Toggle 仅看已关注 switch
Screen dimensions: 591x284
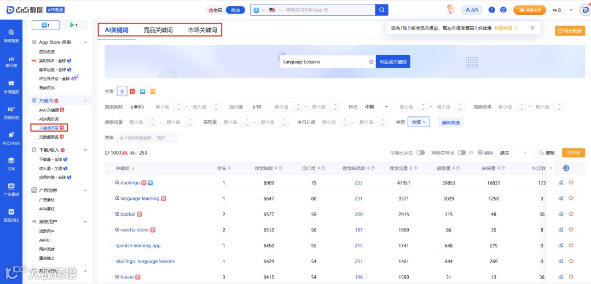coord(421,153)
